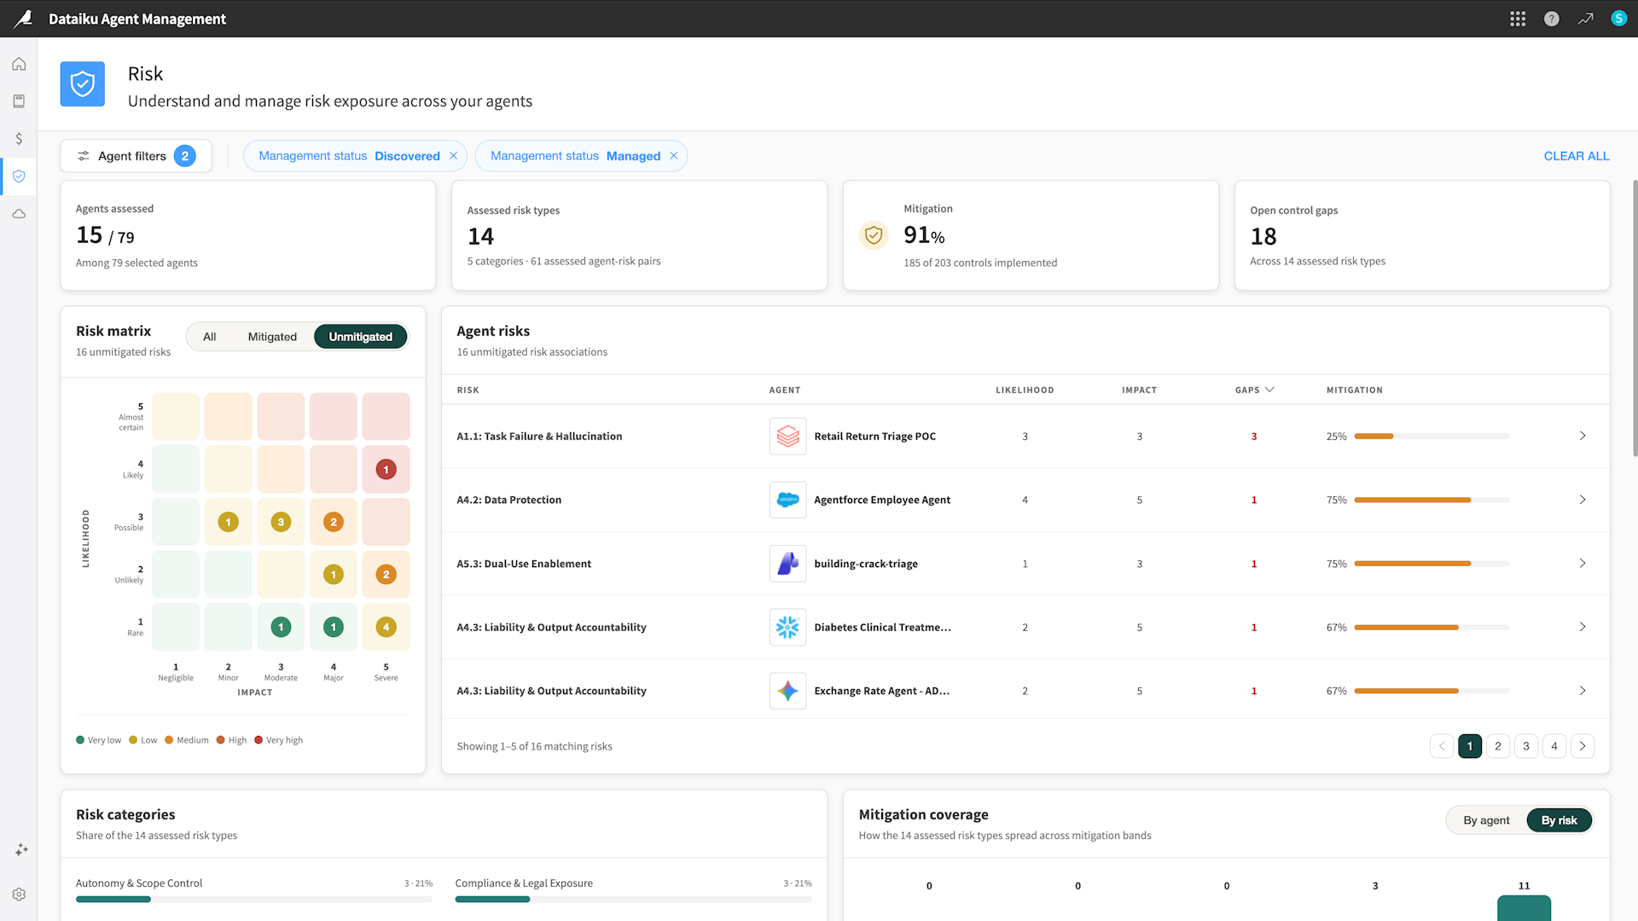Click the Mitigation shield badge icon

[x=874, y=235]
